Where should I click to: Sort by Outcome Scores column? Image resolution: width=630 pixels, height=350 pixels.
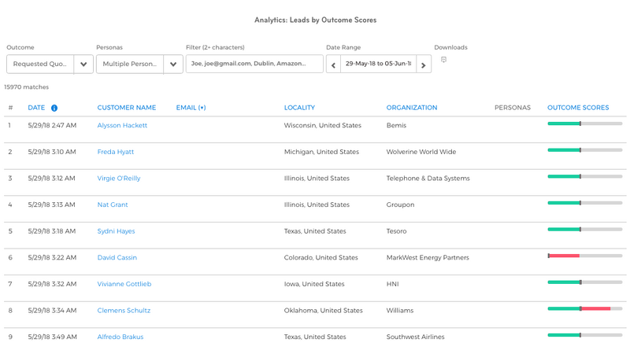tap(578, 108)
